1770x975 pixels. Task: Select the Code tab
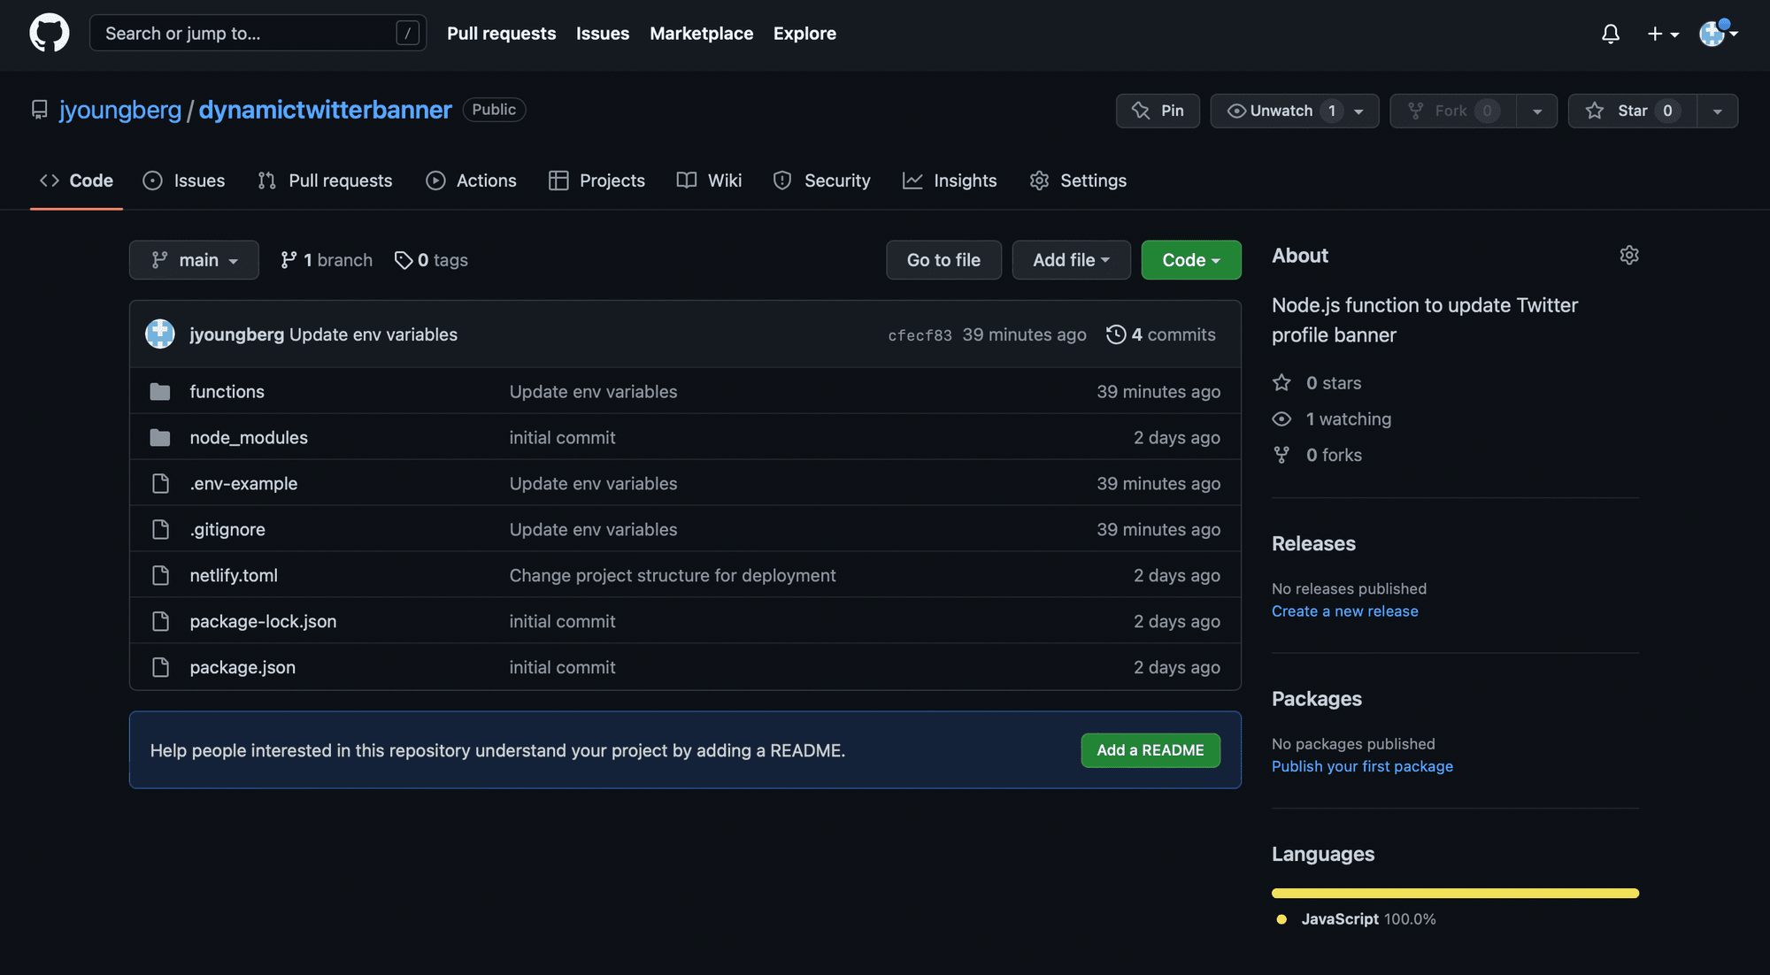coord(76,180)
